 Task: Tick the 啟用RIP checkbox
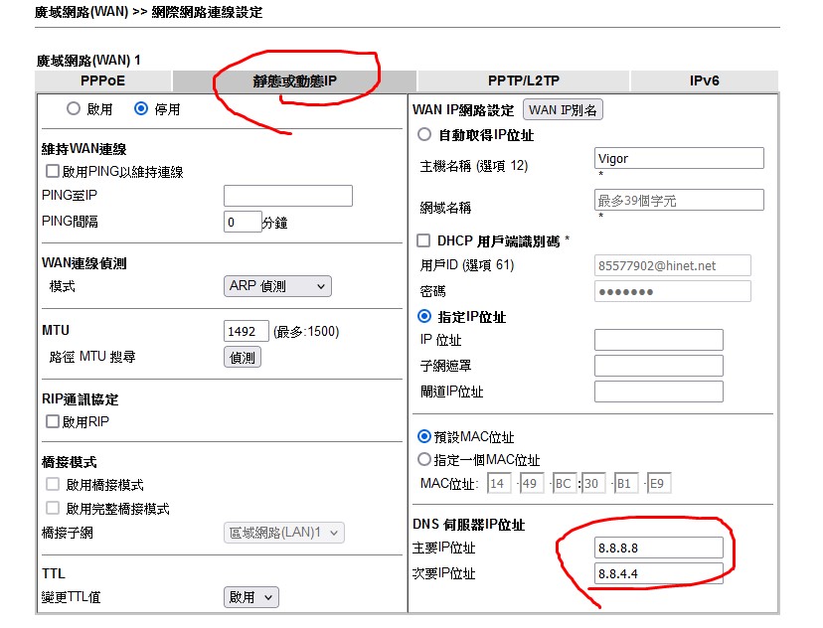pos(54,421)
